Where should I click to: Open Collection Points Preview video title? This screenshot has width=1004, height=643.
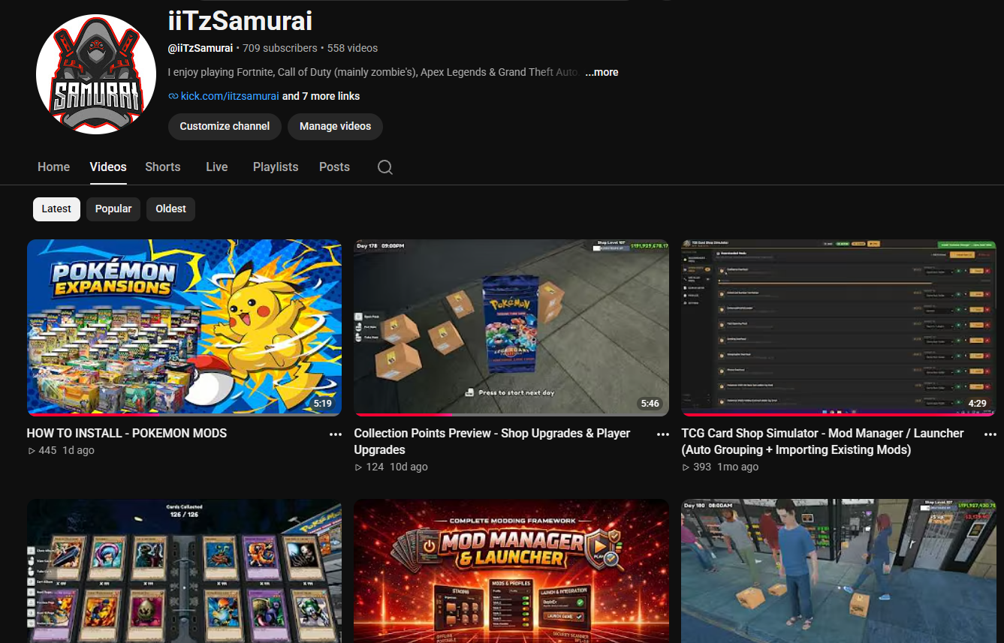[x=492, y=441]
